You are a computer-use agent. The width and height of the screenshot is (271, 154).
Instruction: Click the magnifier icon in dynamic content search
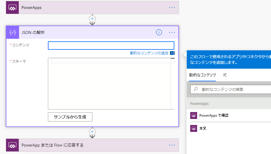pyautogui.click(x=196, y=89)
